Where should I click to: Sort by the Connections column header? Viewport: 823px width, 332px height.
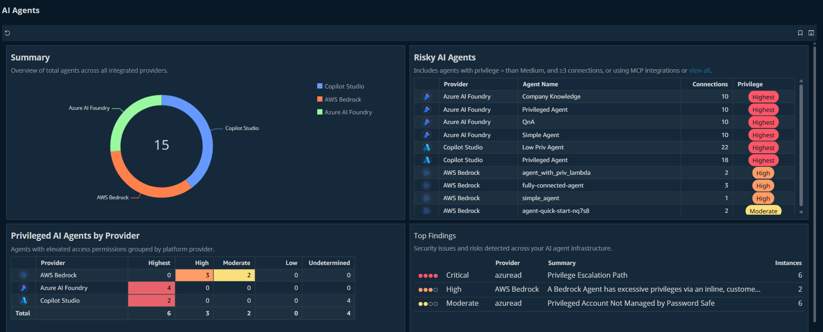(x=710, y=84)
